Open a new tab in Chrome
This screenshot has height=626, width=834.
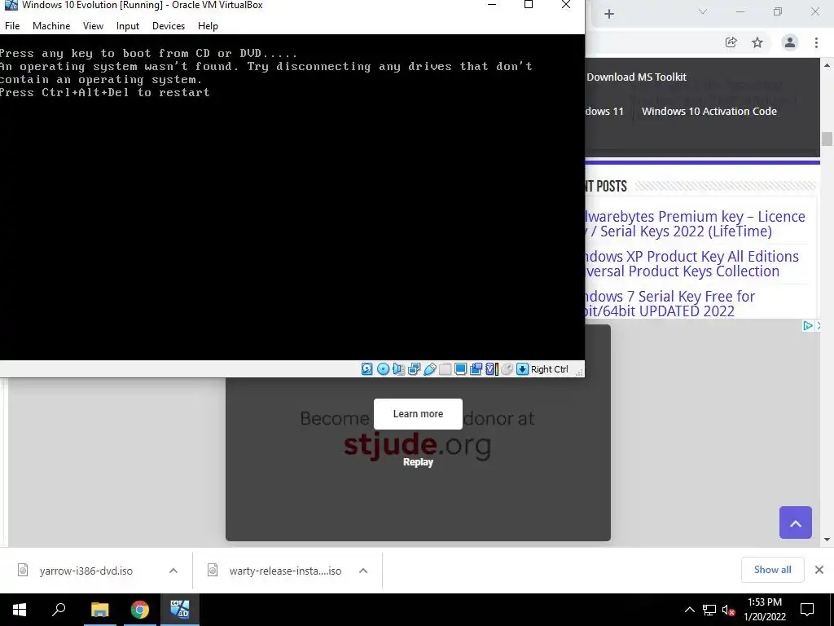(x=609, y=14)
